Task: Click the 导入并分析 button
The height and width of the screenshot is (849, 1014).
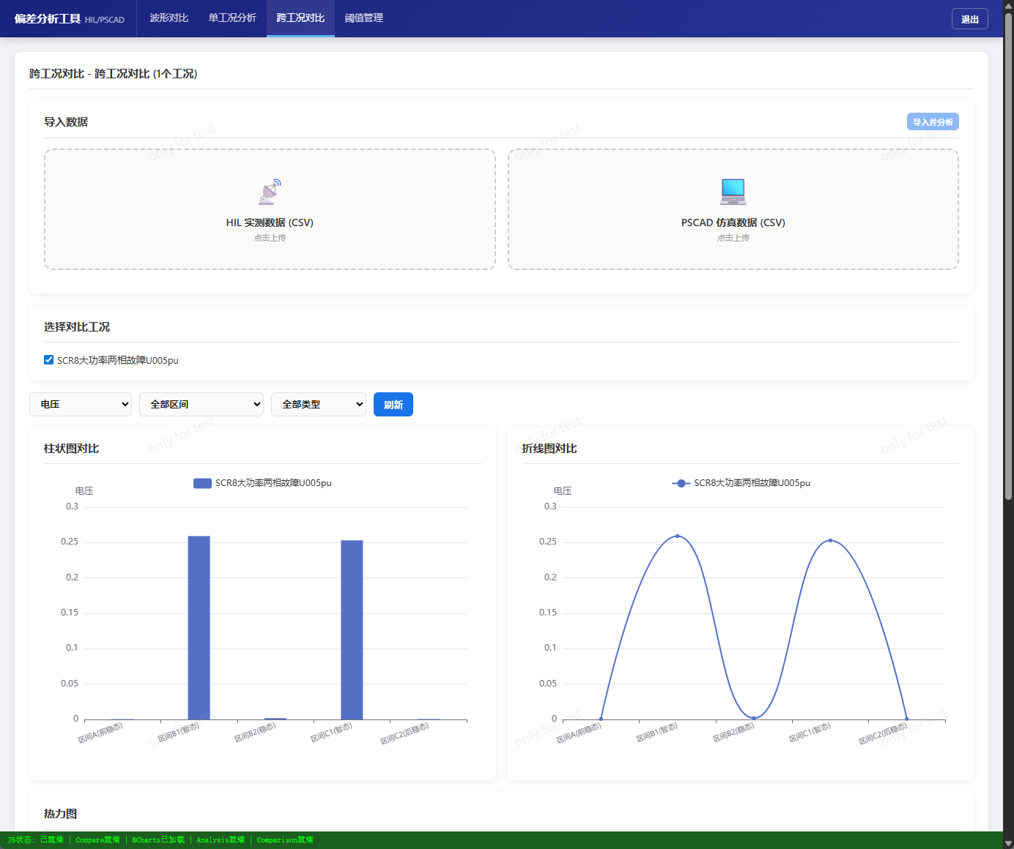Action: point(933,122)
